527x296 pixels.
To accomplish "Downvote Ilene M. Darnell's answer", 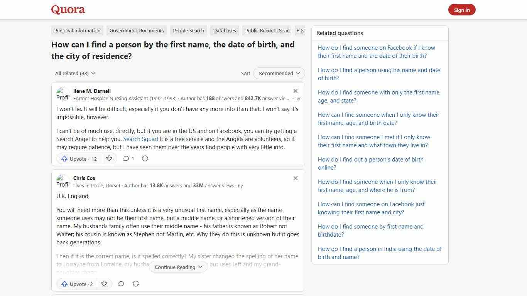I will pyautogui.click(x=109, y=158).
